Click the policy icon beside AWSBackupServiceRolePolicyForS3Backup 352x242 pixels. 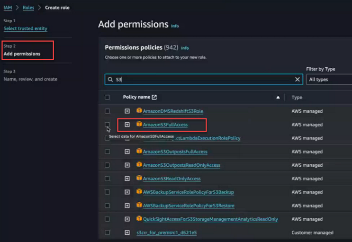(139, 191)
